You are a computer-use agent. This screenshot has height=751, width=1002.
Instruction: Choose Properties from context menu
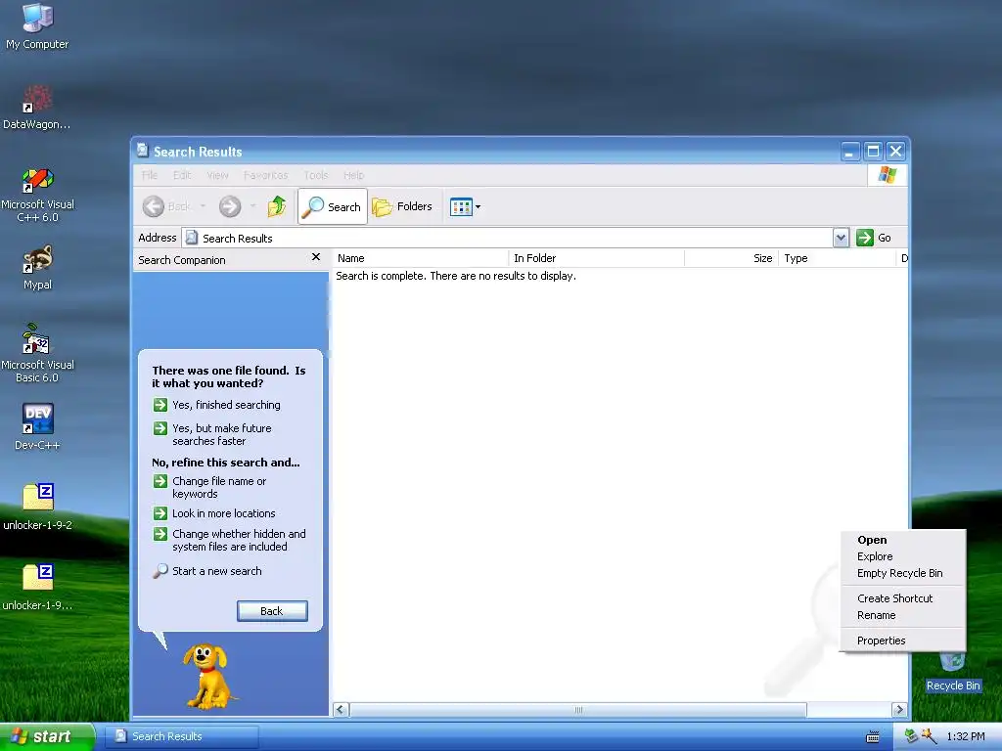[x=902, y=641]
